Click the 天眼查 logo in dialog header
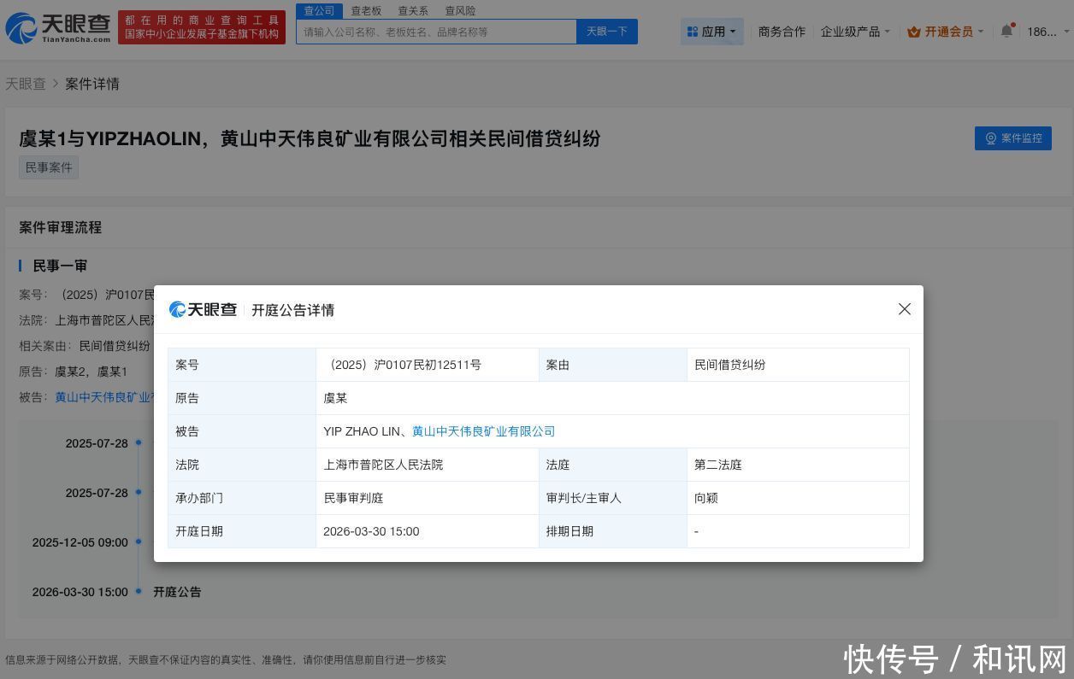The image size is (1074, 679). (204, 309)
